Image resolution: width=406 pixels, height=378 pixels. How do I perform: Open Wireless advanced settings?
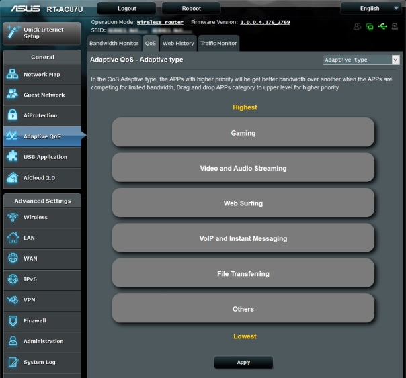(x=42, y=217)
